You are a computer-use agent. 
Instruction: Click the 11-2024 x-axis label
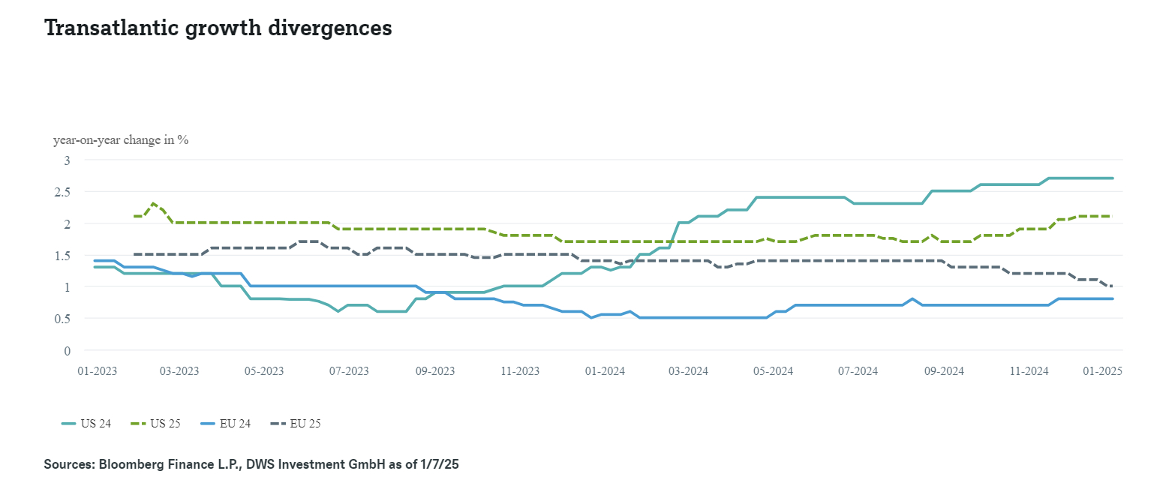pos(1029,370)
